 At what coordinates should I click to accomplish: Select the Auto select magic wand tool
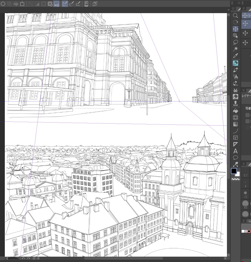pyautogui.click(x=235, y=49)
